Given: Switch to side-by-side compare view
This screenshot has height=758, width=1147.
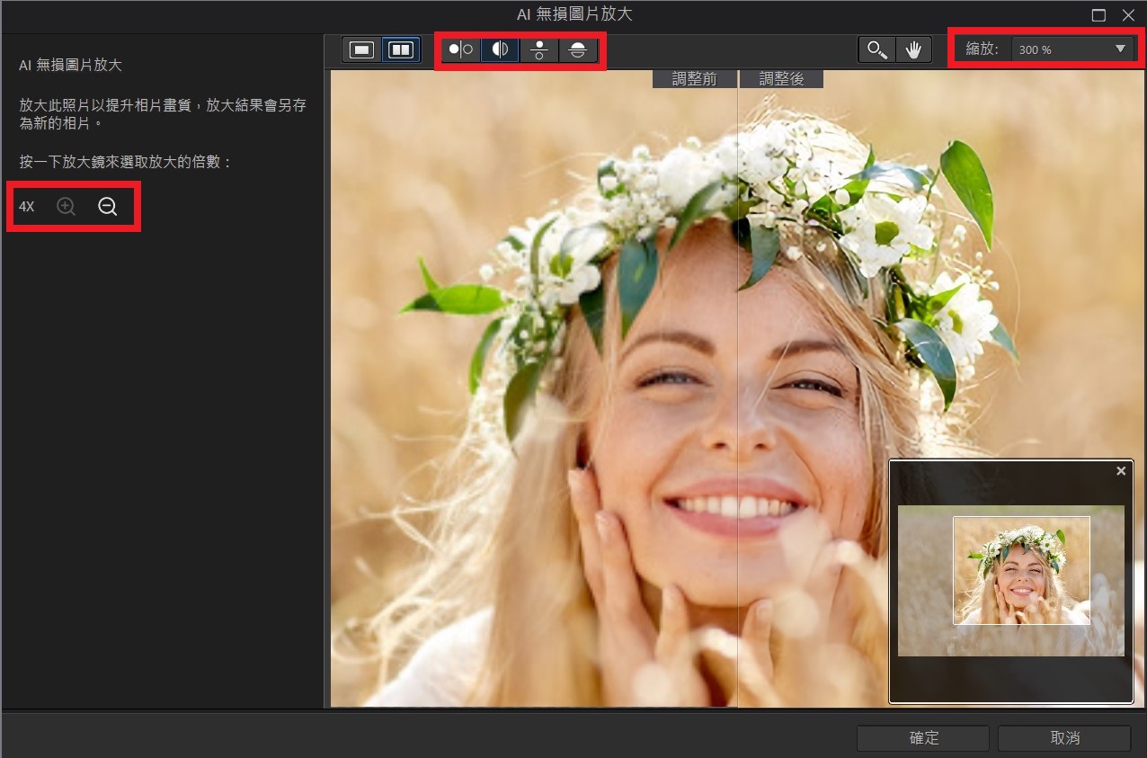Looking at the screenshot, I should [401, 50].
